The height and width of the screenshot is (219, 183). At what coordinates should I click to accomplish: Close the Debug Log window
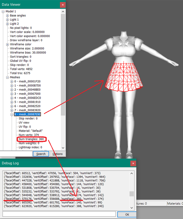(133, 164)
